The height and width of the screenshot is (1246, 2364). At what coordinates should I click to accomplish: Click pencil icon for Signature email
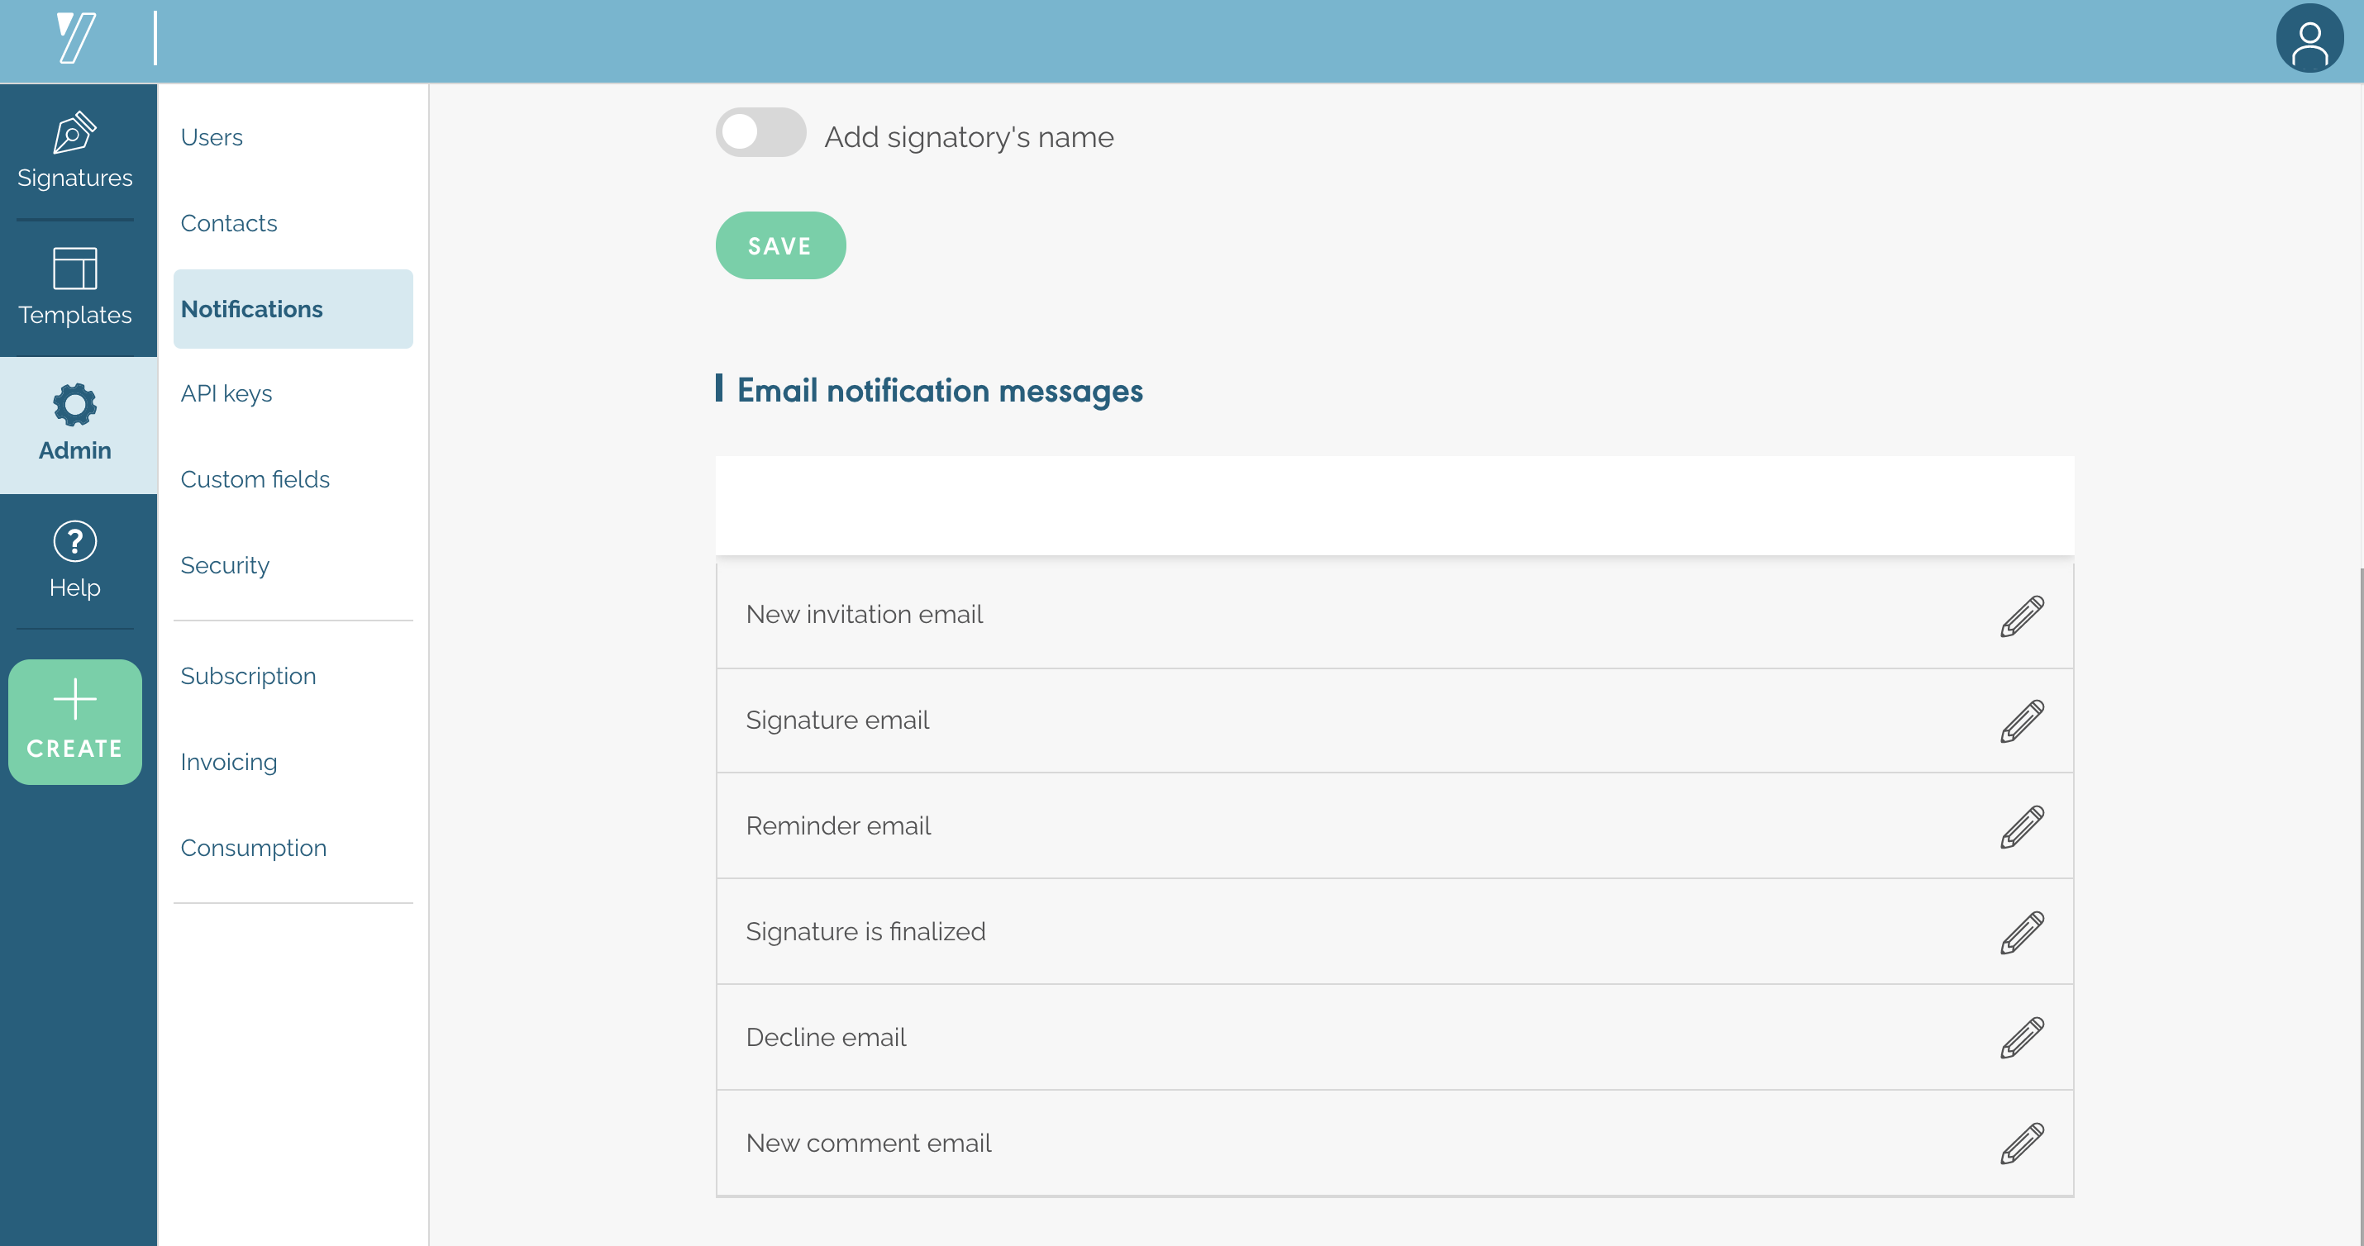[x=2022, y=721]
